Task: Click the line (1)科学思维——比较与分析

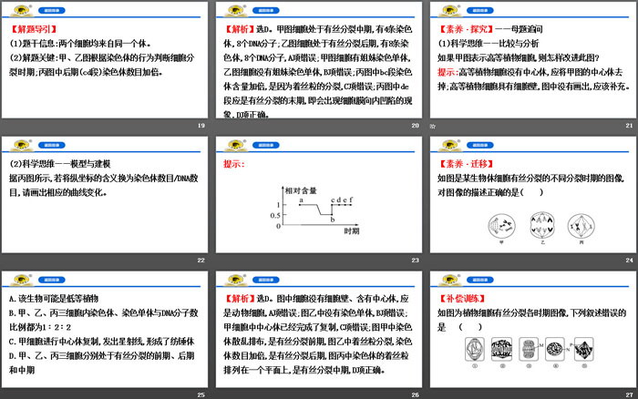Action: (x=489, y=44)
